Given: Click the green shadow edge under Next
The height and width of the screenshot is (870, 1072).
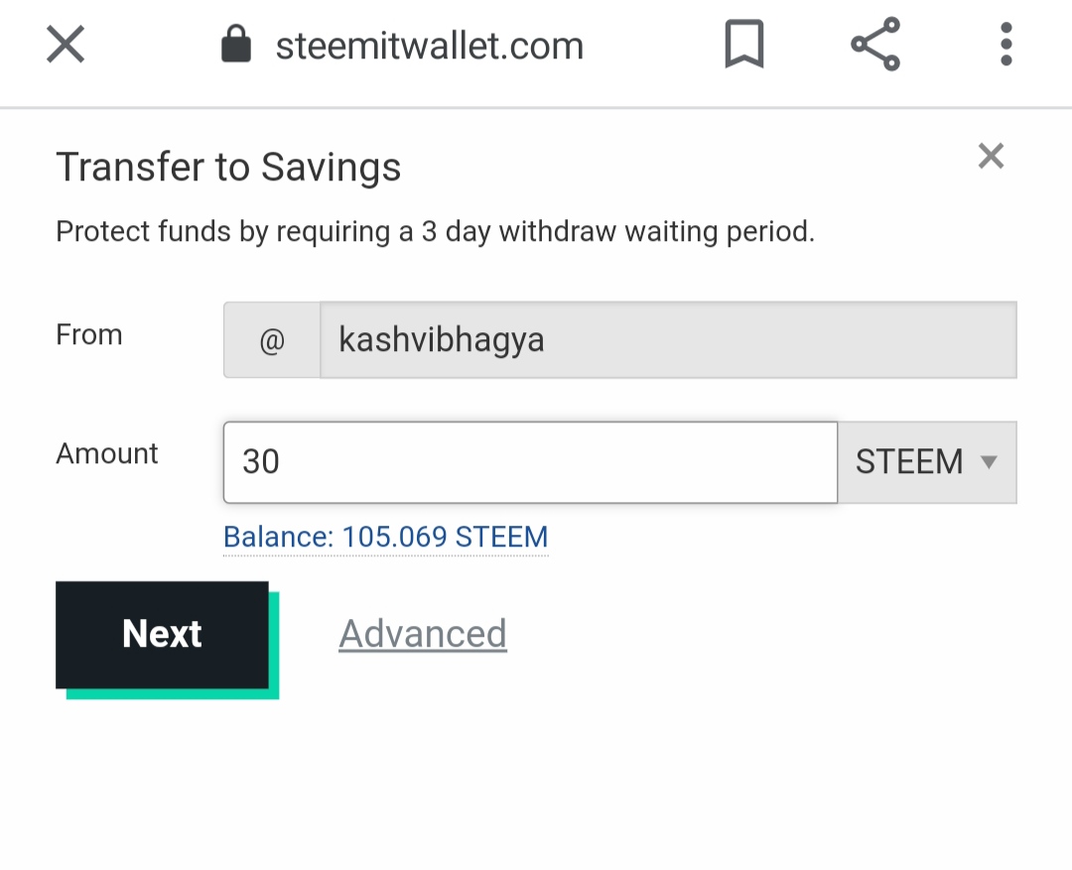Looking at the screenshot, I should pyautogui.click(x=173, y=694).
